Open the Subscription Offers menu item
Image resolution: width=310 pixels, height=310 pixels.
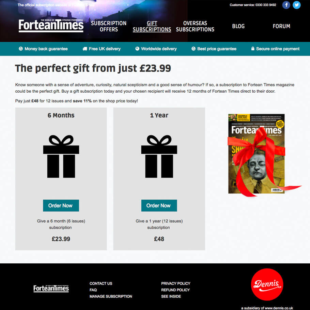(109, 26)
